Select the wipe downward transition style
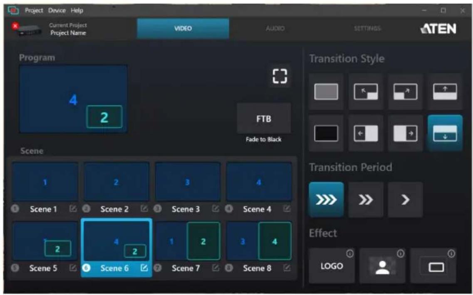Image resolution: width=473 pixels, height=295 pixels. (445, 133)
